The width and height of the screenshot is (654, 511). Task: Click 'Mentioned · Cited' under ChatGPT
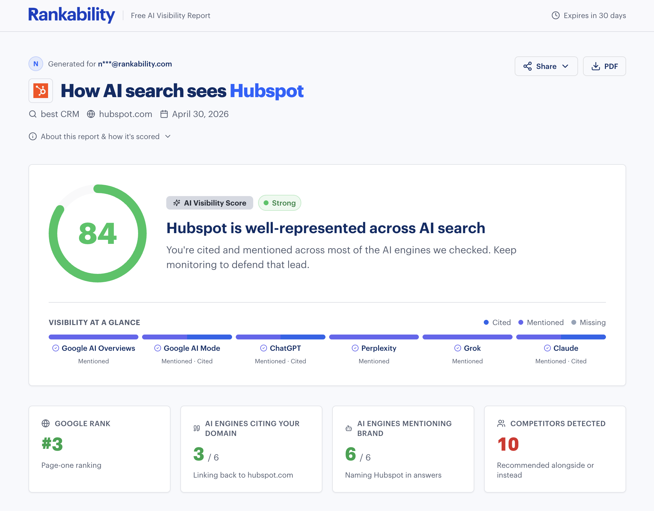point(280,361)
